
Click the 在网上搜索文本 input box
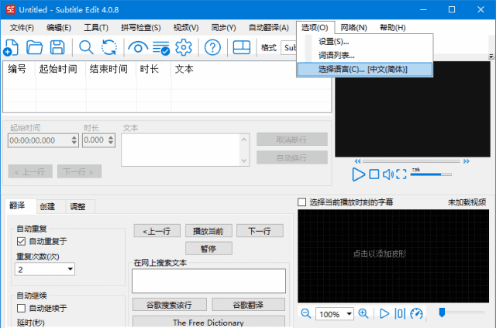[x=208, y=281]
